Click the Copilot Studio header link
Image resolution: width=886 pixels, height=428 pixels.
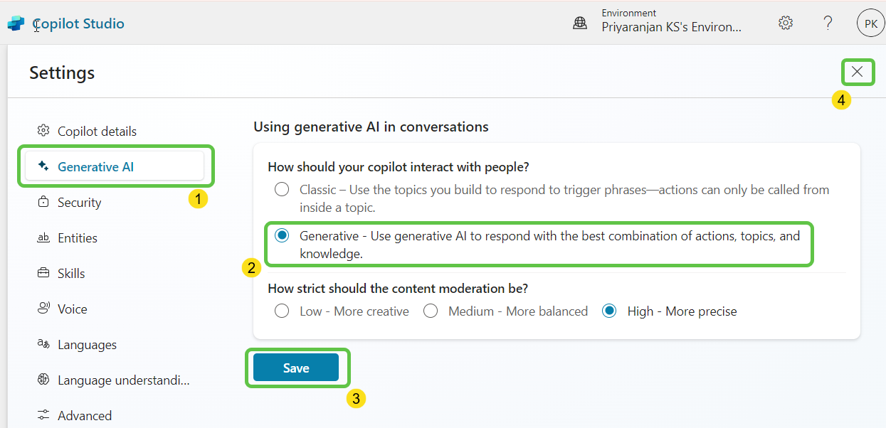pyautogui.click(x=78, y=22)
